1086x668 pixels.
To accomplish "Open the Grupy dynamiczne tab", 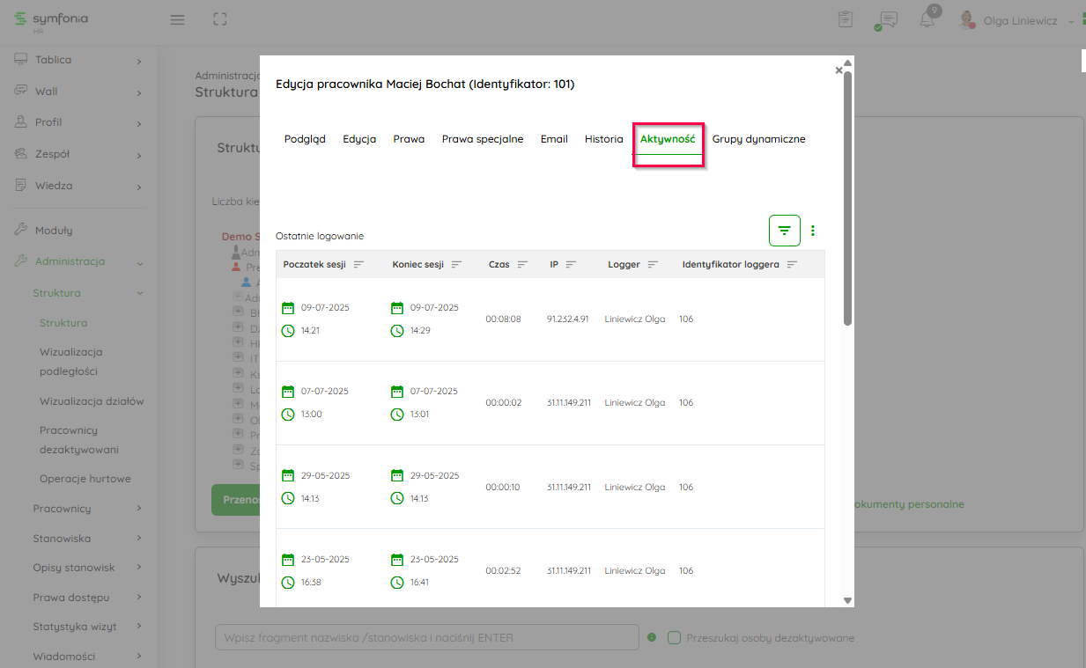I will pos(758,139).
